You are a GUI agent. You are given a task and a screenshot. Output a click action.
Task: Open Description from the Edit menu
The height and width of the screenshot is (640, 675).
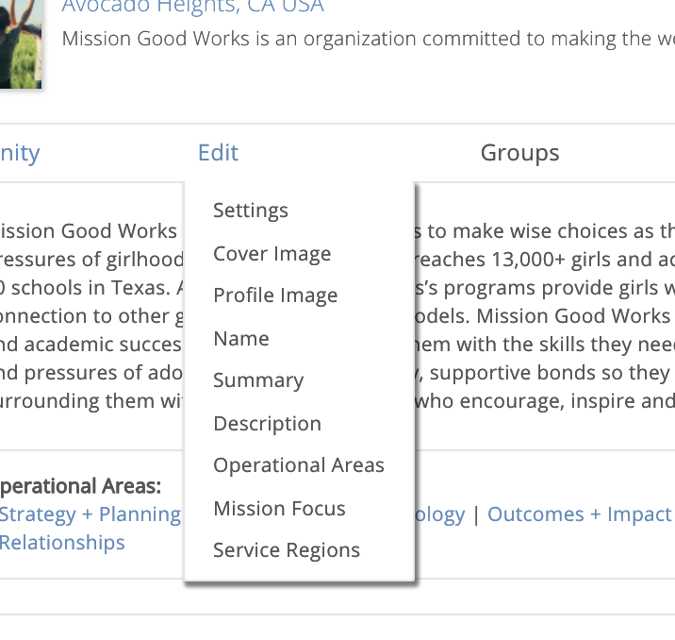268,424
